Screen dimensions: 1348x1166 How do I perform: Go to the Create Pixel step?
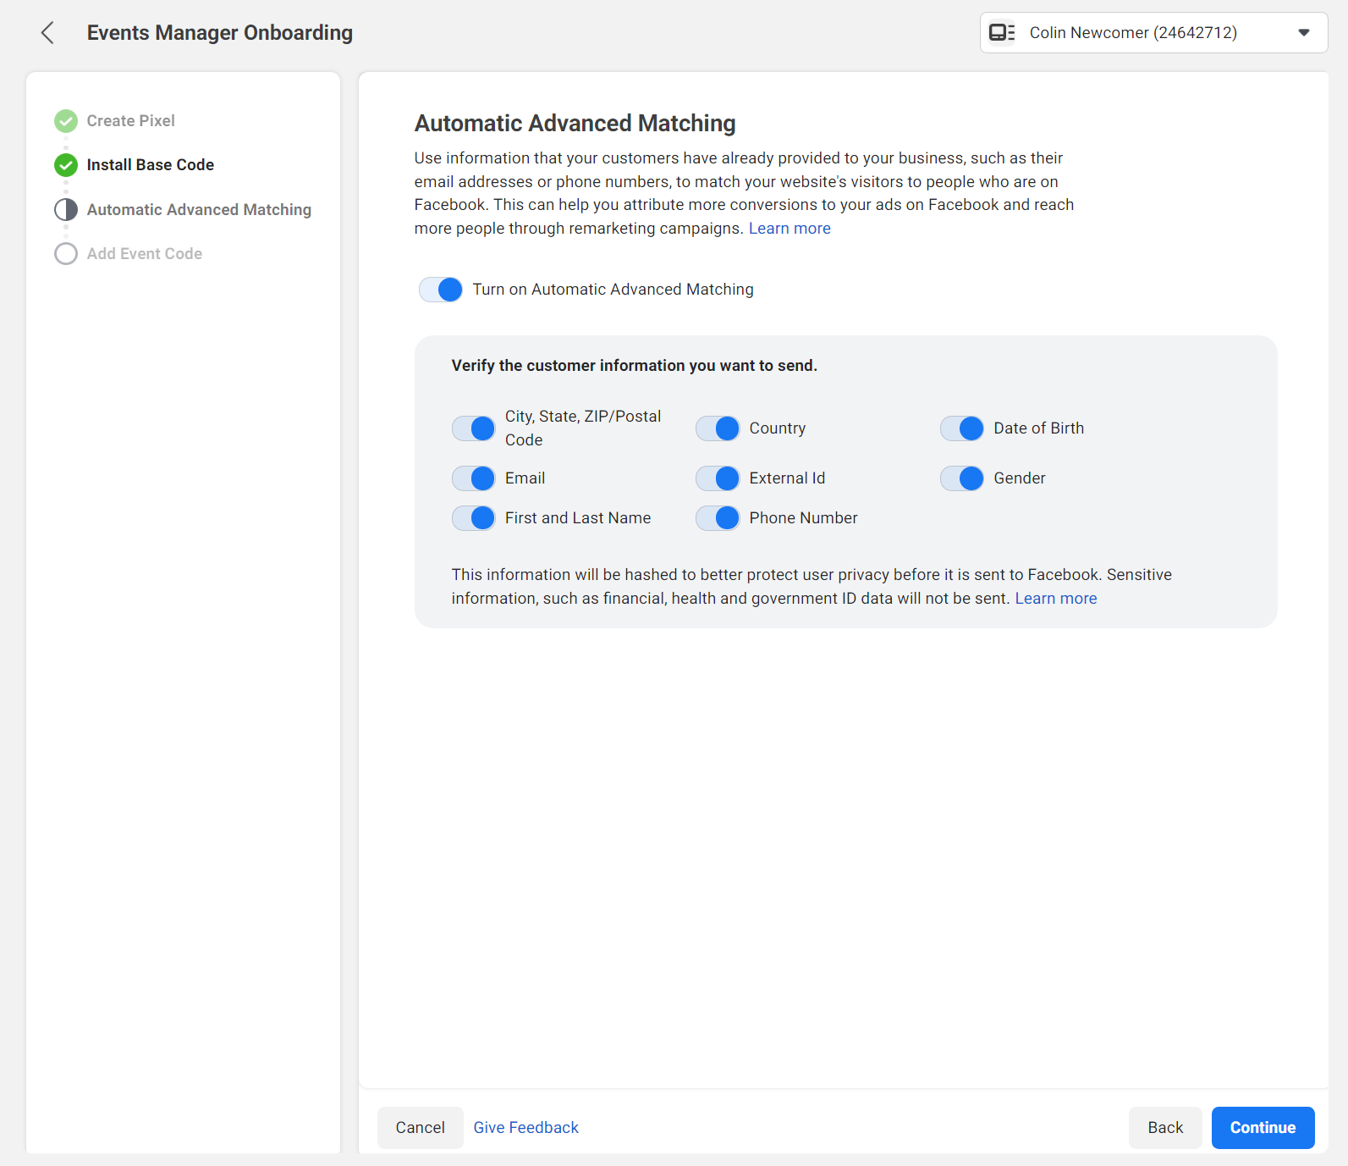[x=130, y=121]
